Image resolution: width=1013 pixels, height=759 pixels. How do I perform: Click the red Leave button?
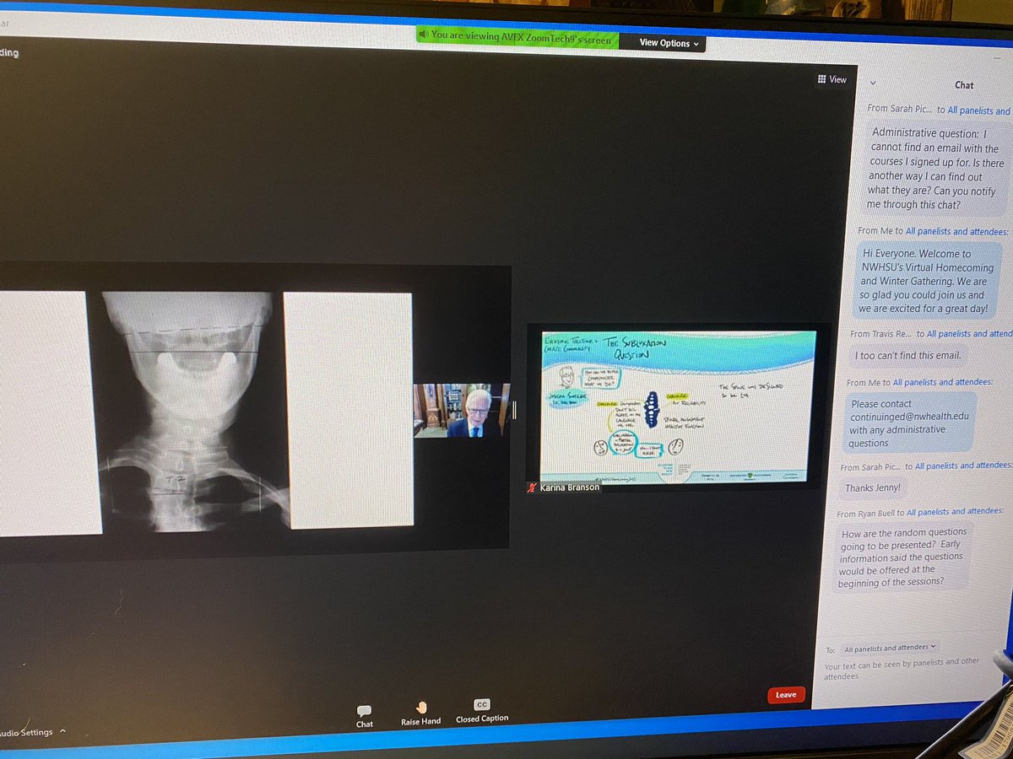[786, 695]
